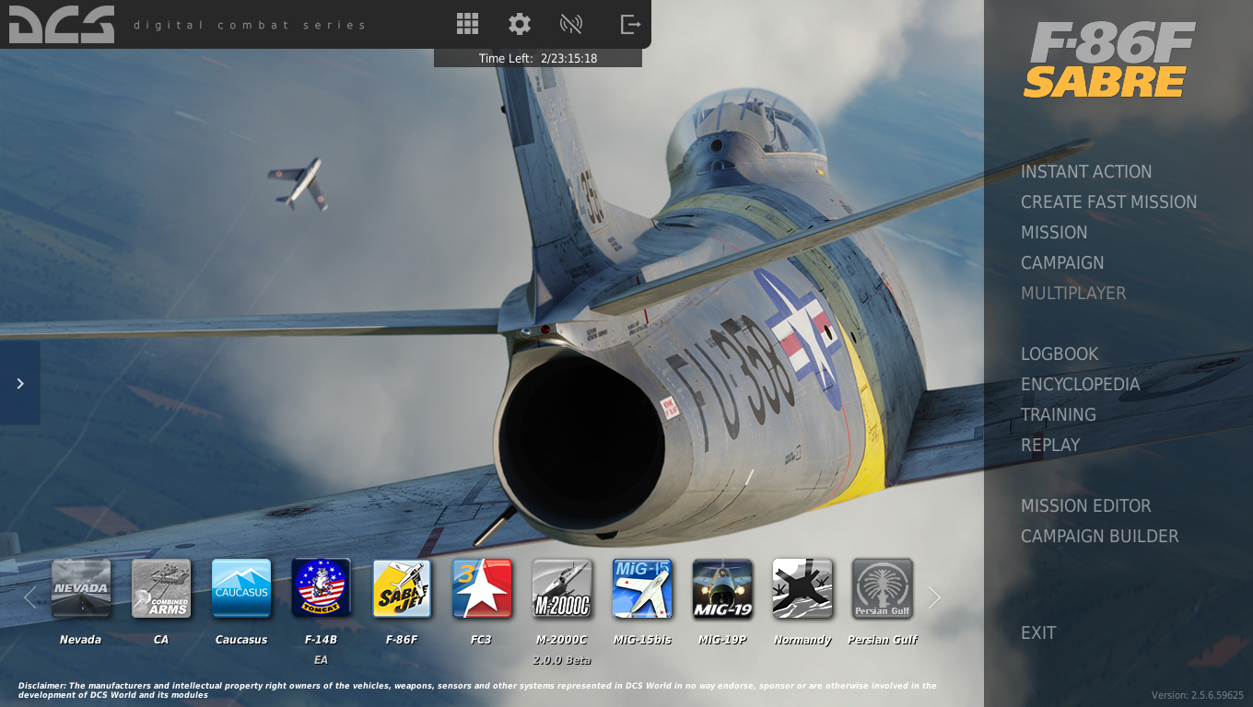Screen dimensions: 1253x707
Task: Open the settings gear icon
Action: click(520, 24)
